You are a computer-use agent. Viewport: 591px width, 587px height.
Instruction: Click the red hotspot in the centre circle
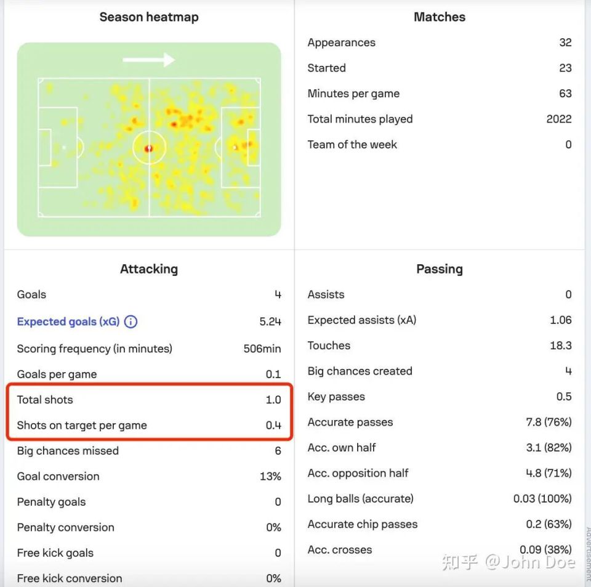tap(148, 148)
